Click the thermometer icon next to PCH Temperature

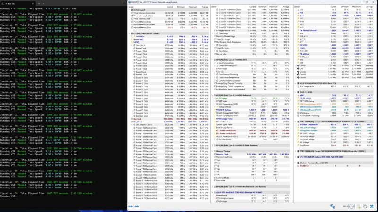pos(298,86)
